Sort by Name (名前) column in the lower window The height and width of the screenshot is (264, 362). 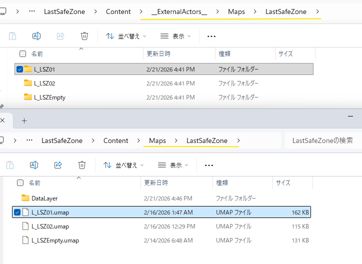pos(34,183)
